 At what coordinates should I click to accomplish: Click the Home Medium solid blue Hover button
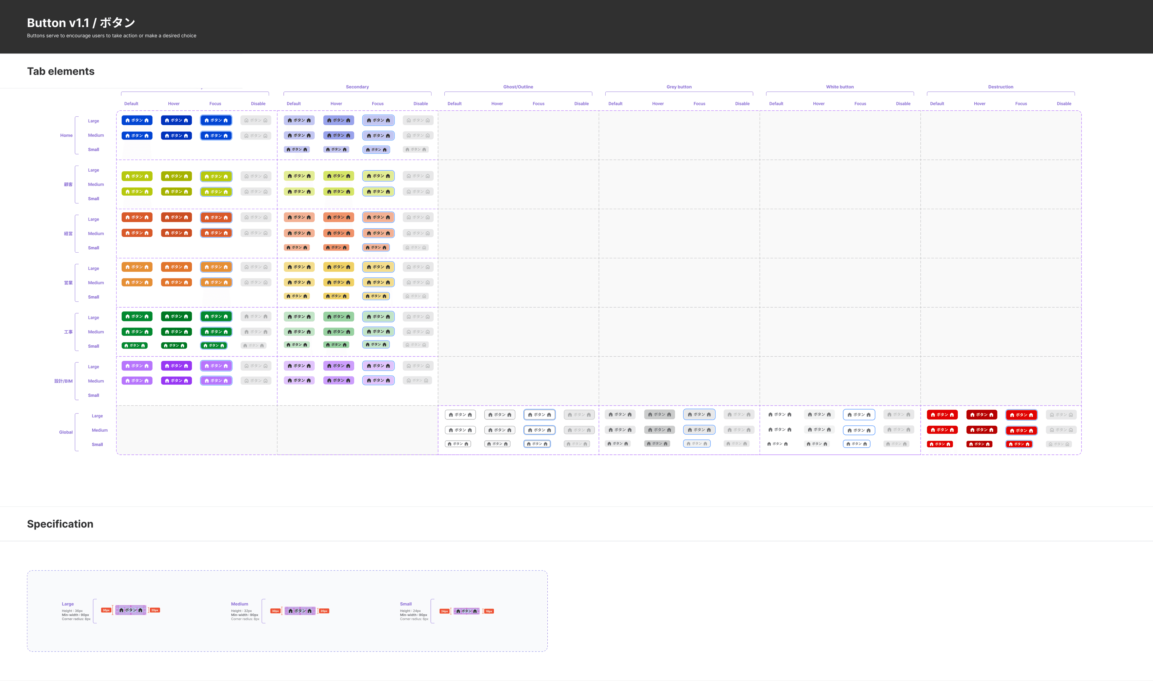pos(176,136)
